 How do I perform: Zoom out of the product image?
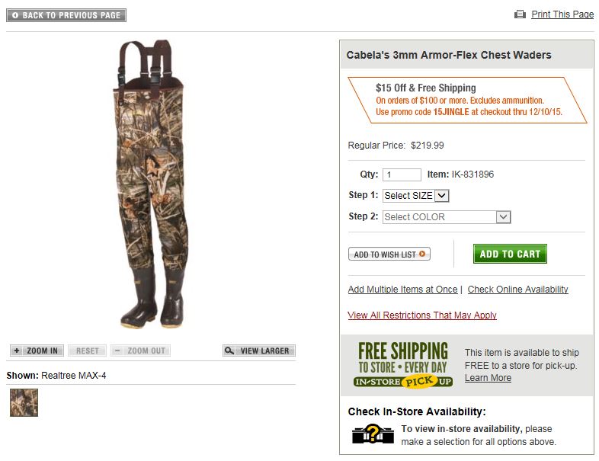pos(140,351)
